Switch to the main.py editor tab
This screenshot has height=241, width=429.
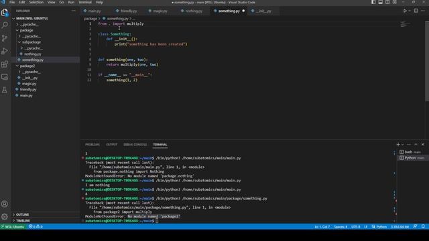click(95, 11)
